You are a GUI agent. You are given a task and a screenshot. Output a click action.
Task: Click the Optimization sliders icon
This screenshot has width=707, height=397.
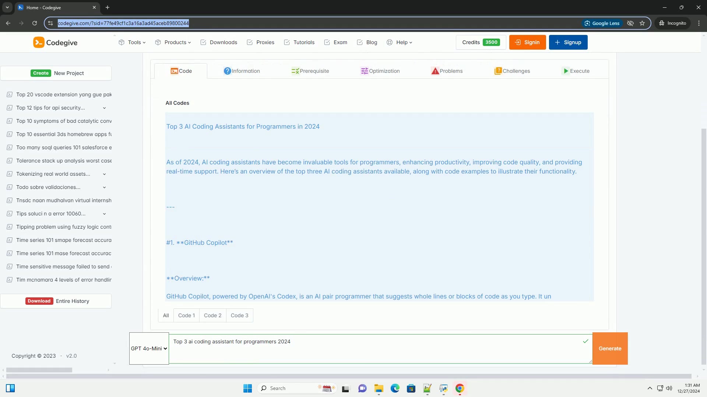[365, 71]
